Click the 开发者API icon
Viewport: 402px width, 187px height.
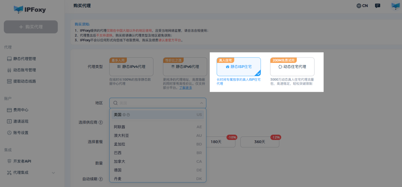(x=9, y=161)
